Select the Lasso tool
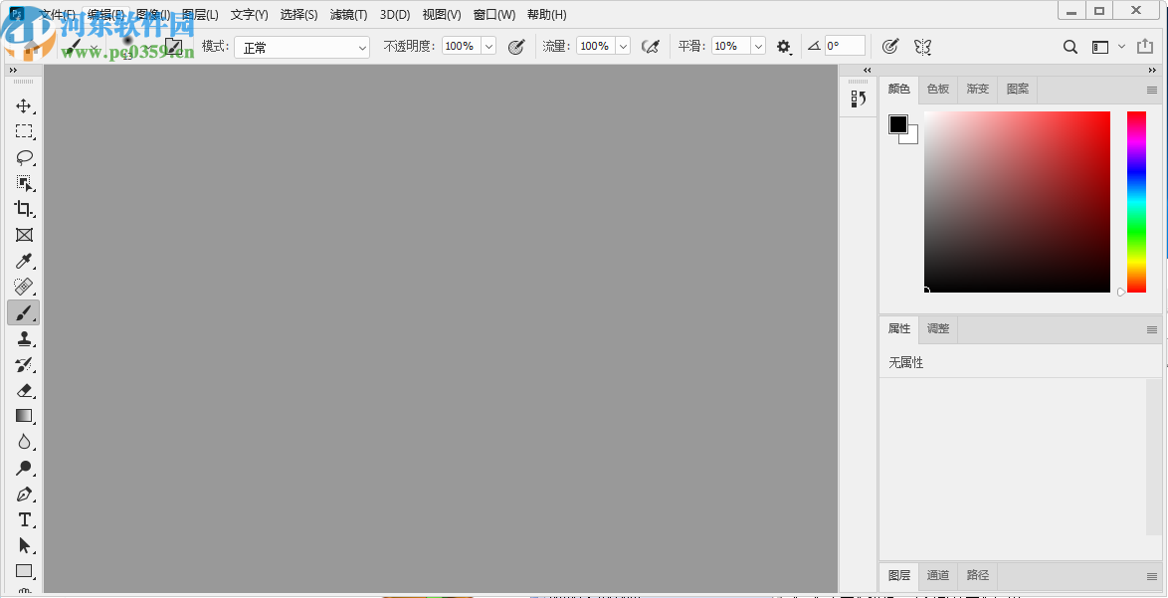1168x598 pixels. [x=24, y=157]
